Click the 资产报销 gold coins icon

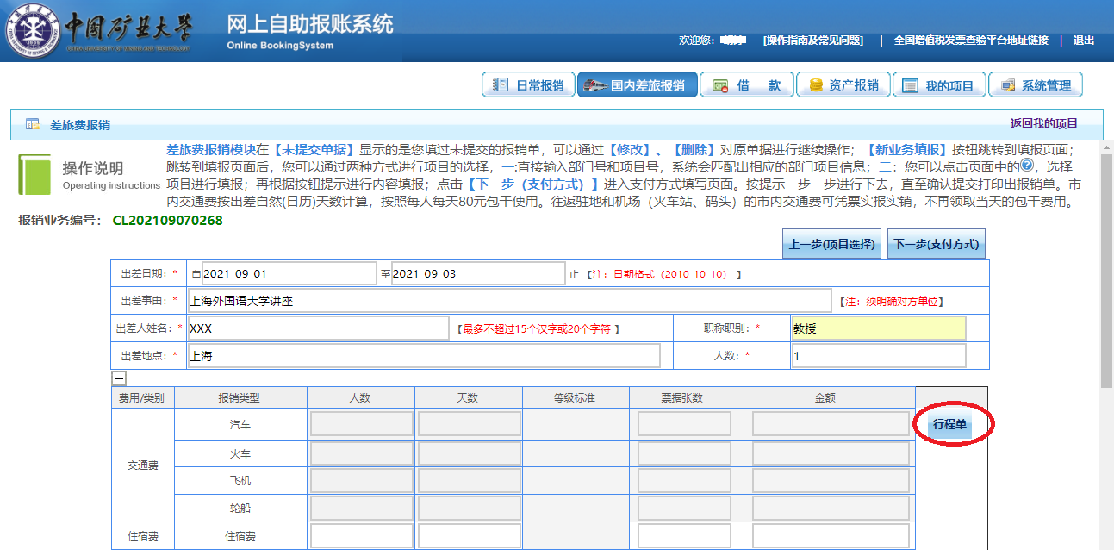(816, 85)
